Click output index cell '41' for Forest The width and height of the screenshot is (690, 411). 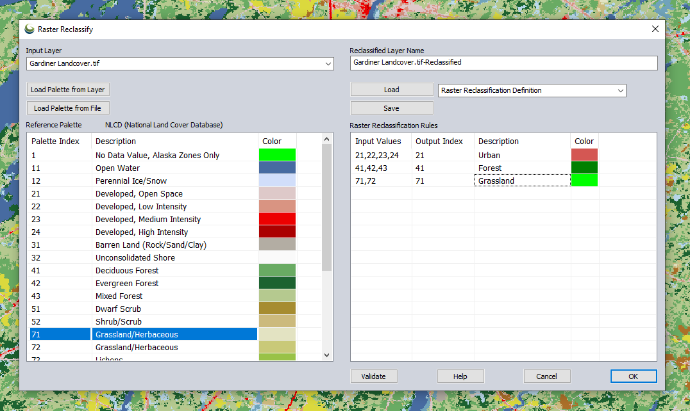(x=443, y=168)
